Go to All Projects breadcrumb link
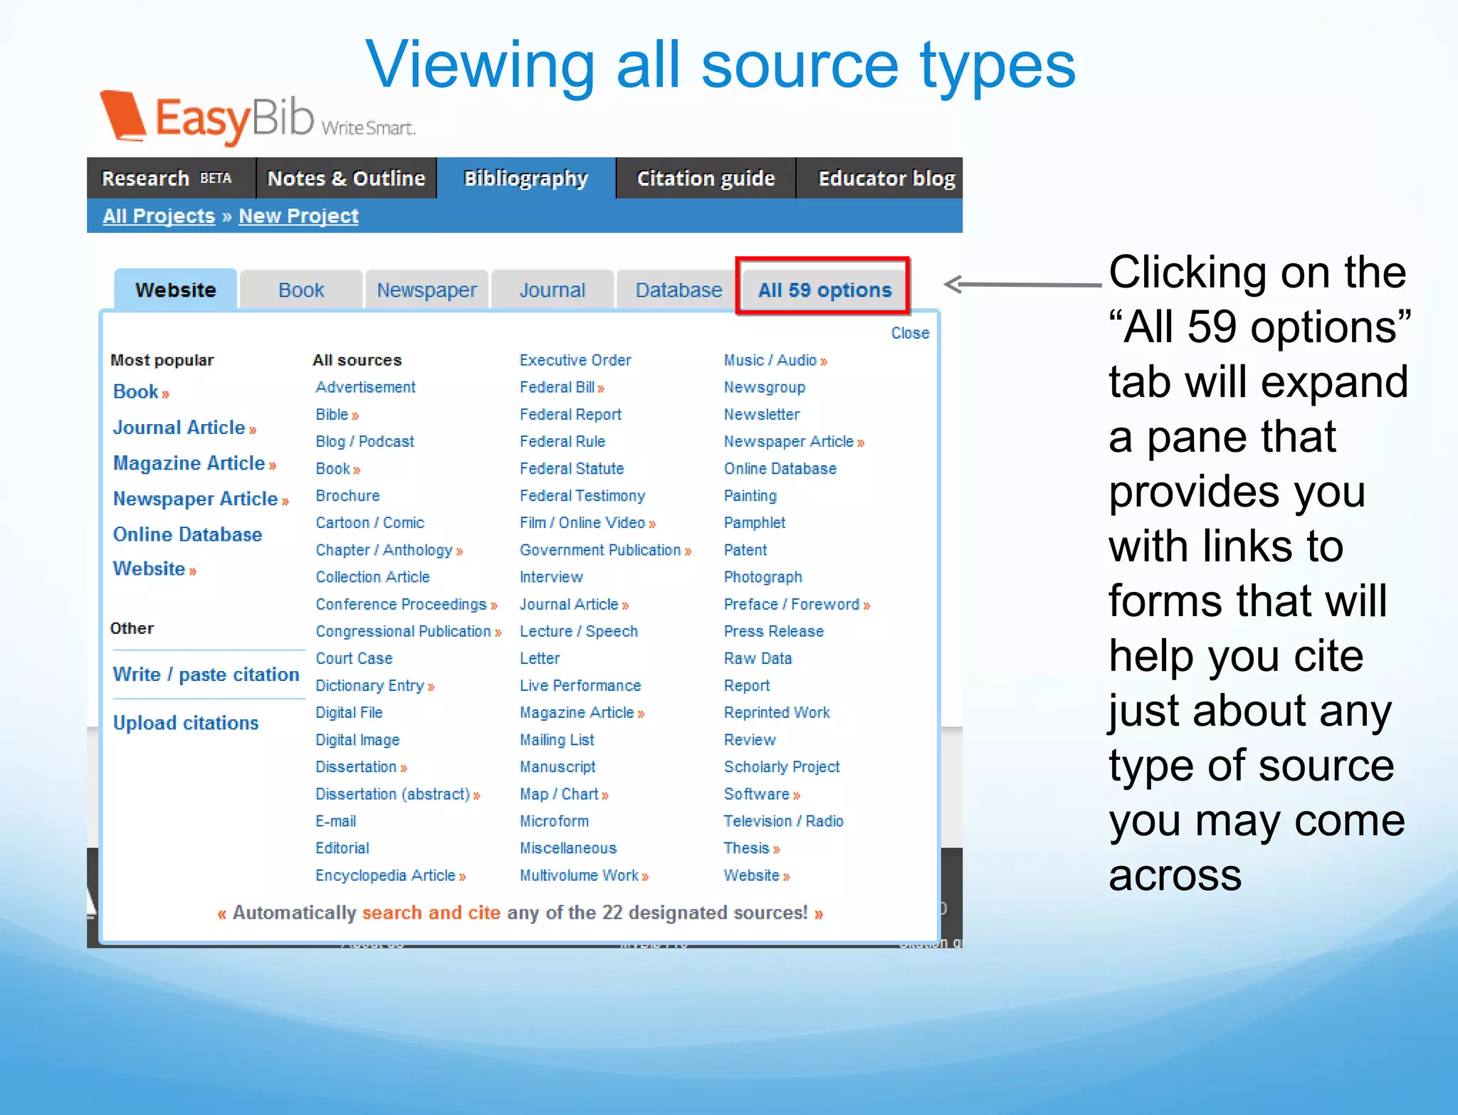Image resolution: width=1458 pixels, height=1115 pixels. [159, 216]
